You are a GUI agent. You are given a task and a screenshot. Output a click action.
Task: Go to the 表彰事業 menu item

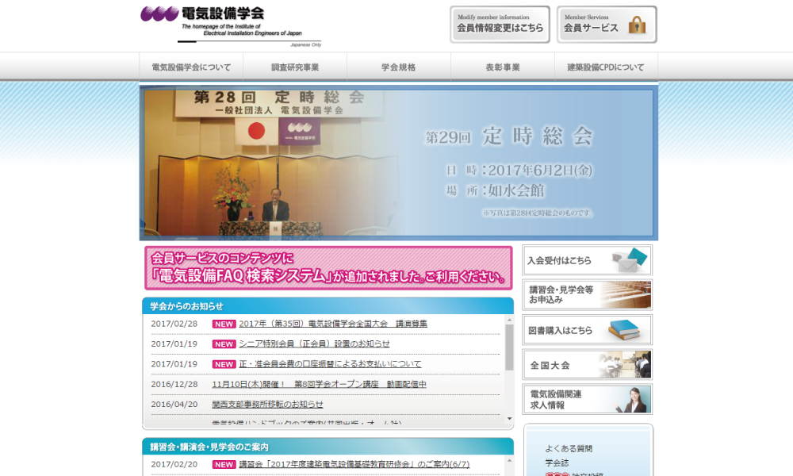click(503, 67)
